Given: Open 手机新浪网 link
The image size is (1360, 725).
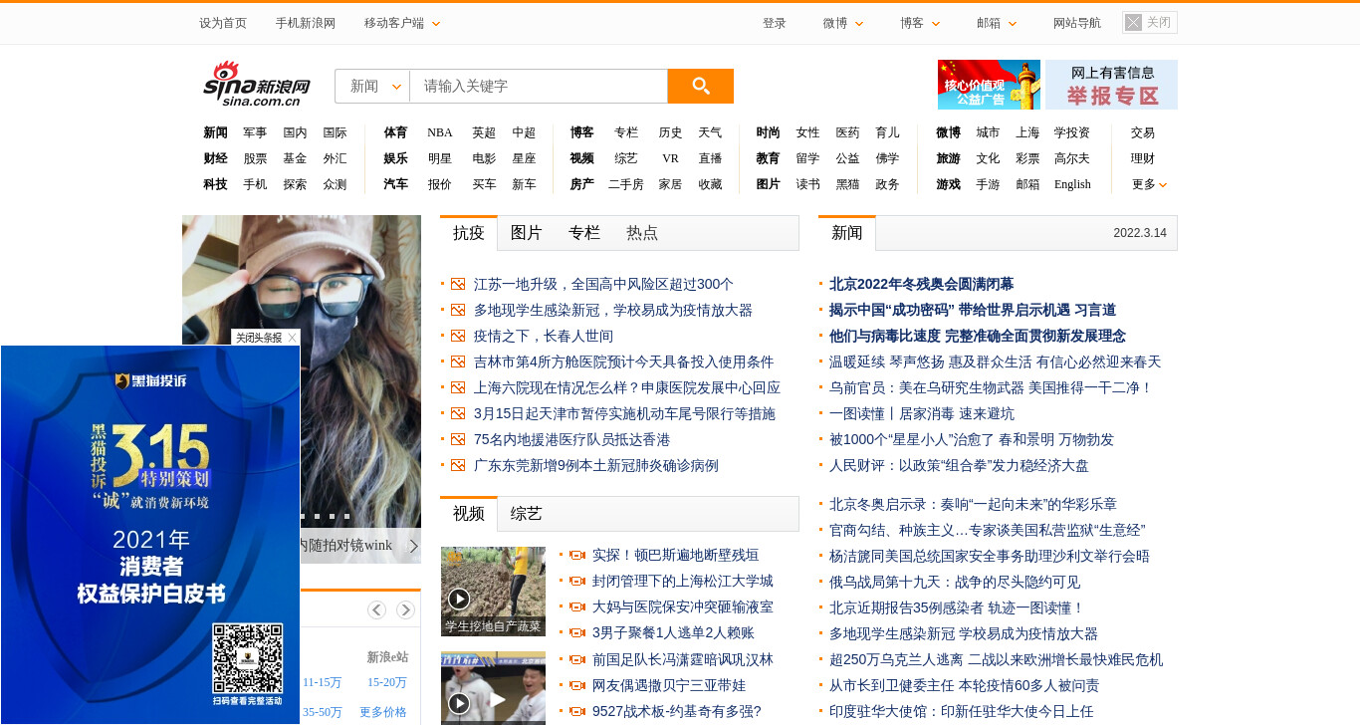Looking at the screenshot, I should [306, 23].
